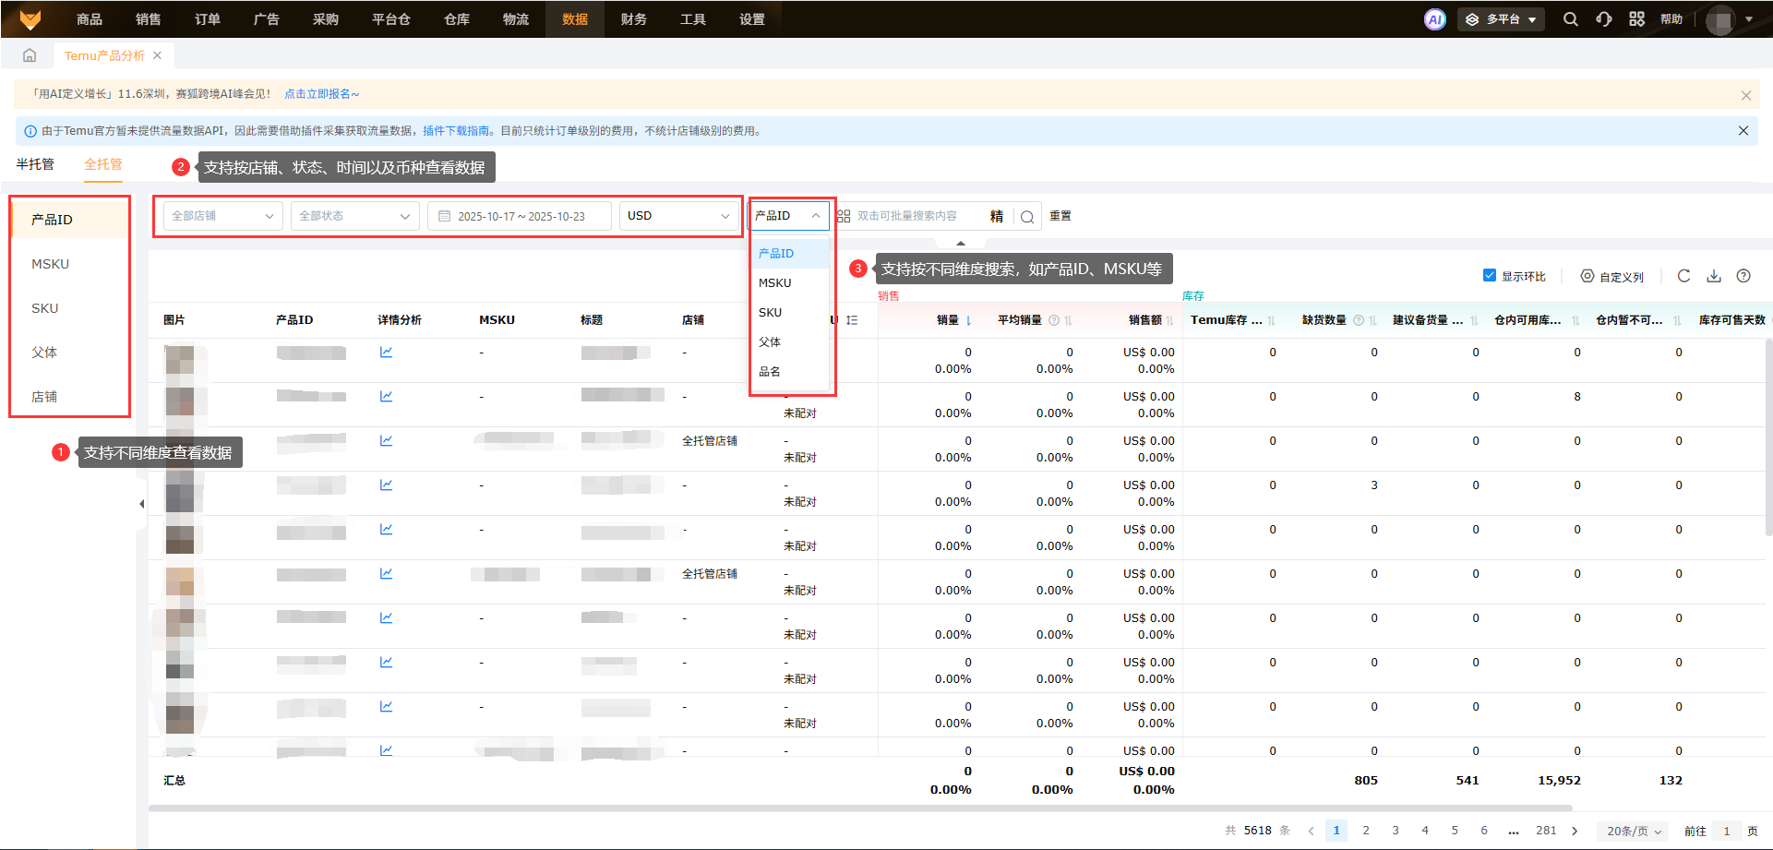Switch to the 半托管 tab

click(35, 164)
